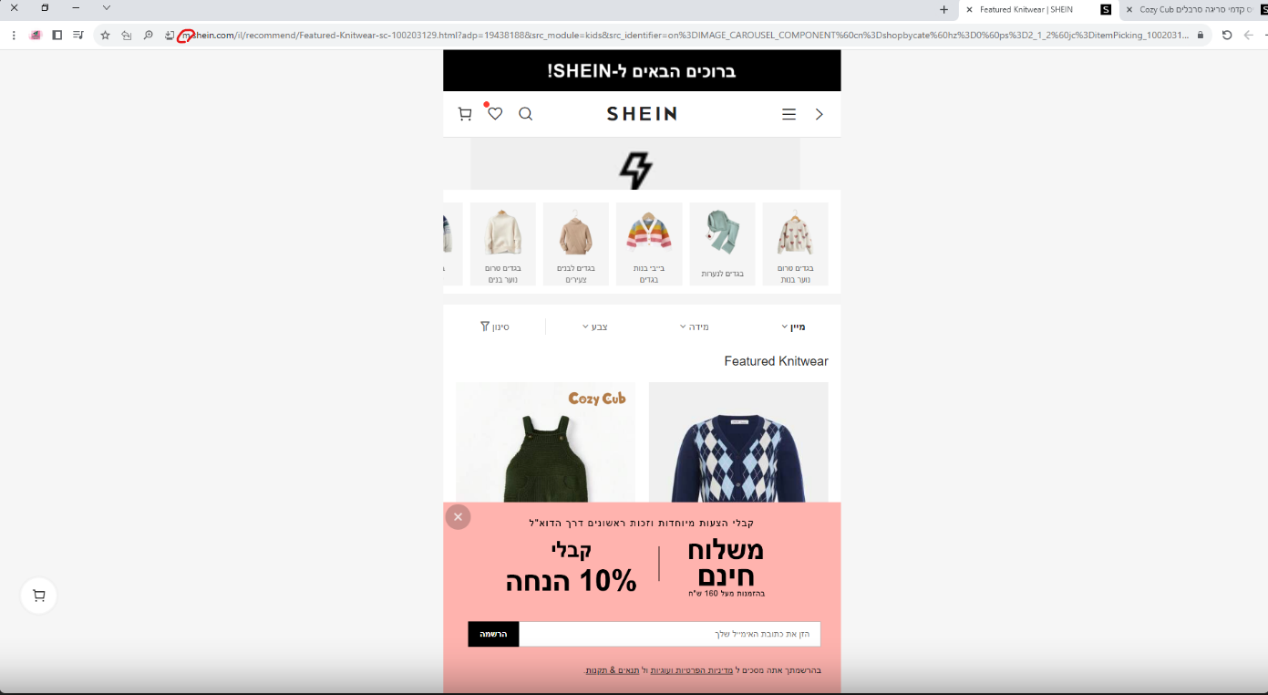
Task: Dismiss the pink newsletter popup
Action: click(458, 517)
